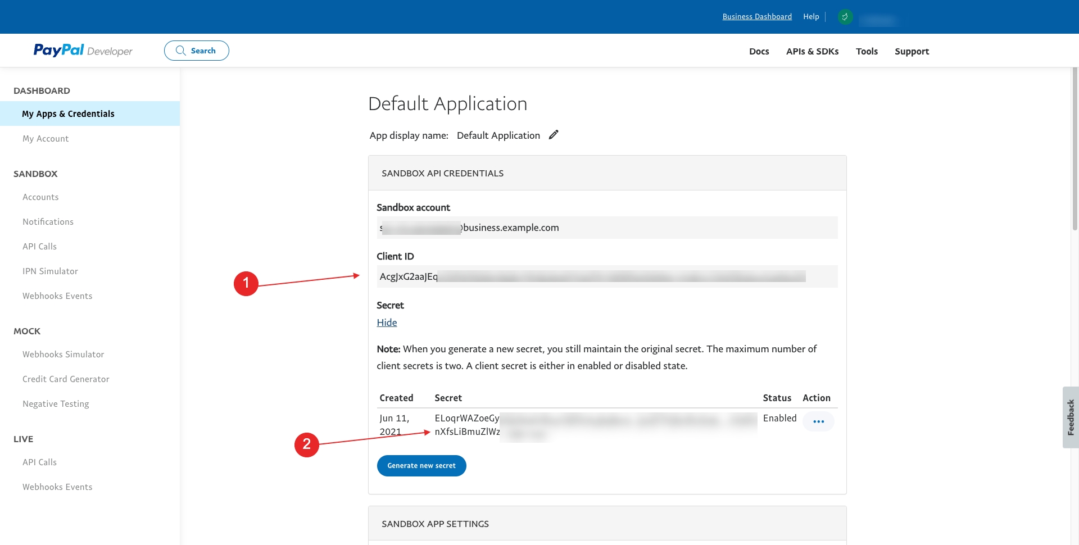Open the Docs menu
1079x545 pixels.
759,51
